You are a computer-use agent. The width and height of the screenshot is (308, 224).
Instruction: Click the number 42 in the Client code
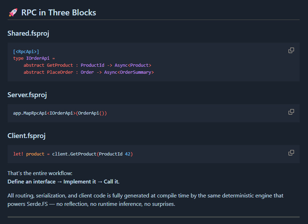coord(128,154)
